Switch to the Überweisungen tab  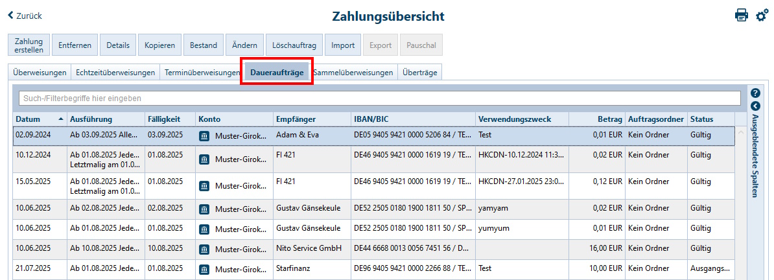coord(40,72)
